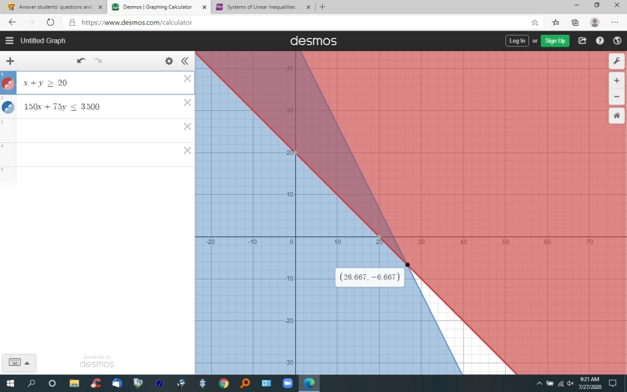The image size is (627, 392).
Task: Click the muted volume tray icon
Action: point(571,383)
